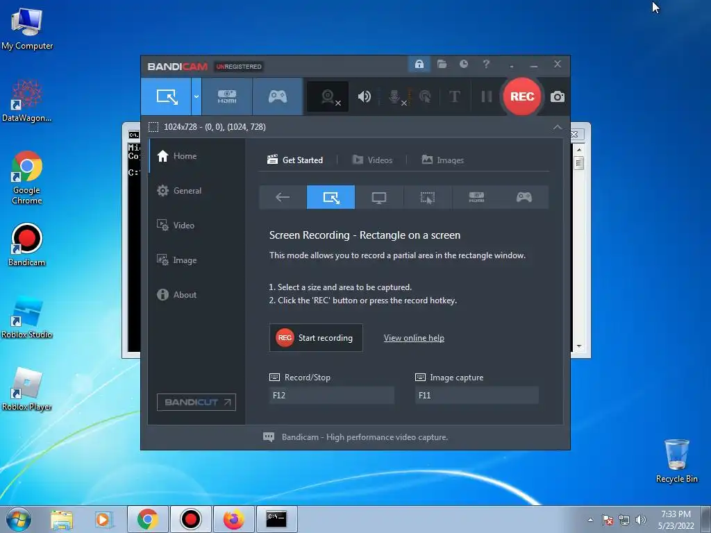The height and width of the screenshot is (533, 711).
Task: Select rectangle mode in Get Started row
Action: point(331,197)
